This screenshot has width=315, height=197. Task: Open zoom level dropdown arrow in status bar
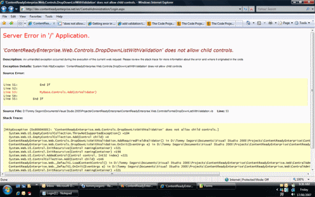pyautogui.click(x=309, y=179)
